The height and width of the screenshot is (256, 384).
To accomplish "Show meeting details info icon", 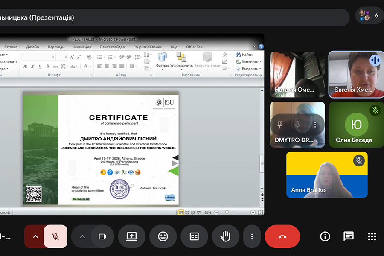I will pyautogui.click(x=325, y=236).
